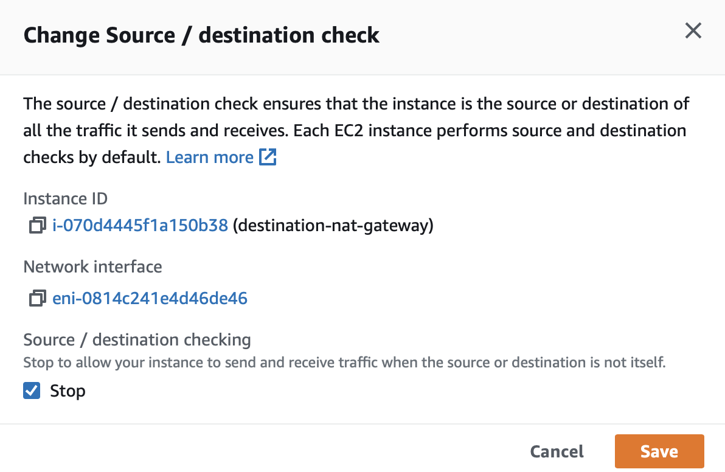Toggle source / destination checking Stop option

pos(31,390)
